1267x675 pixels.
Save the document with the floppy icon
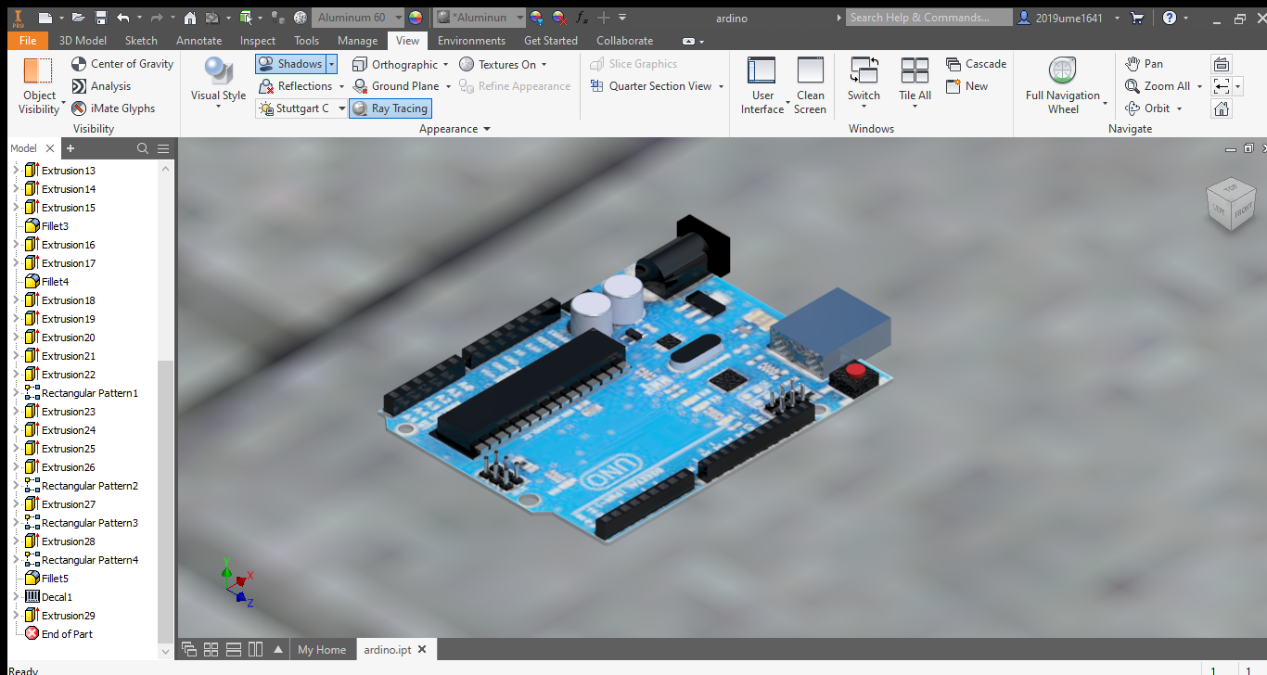pos(100,18)
